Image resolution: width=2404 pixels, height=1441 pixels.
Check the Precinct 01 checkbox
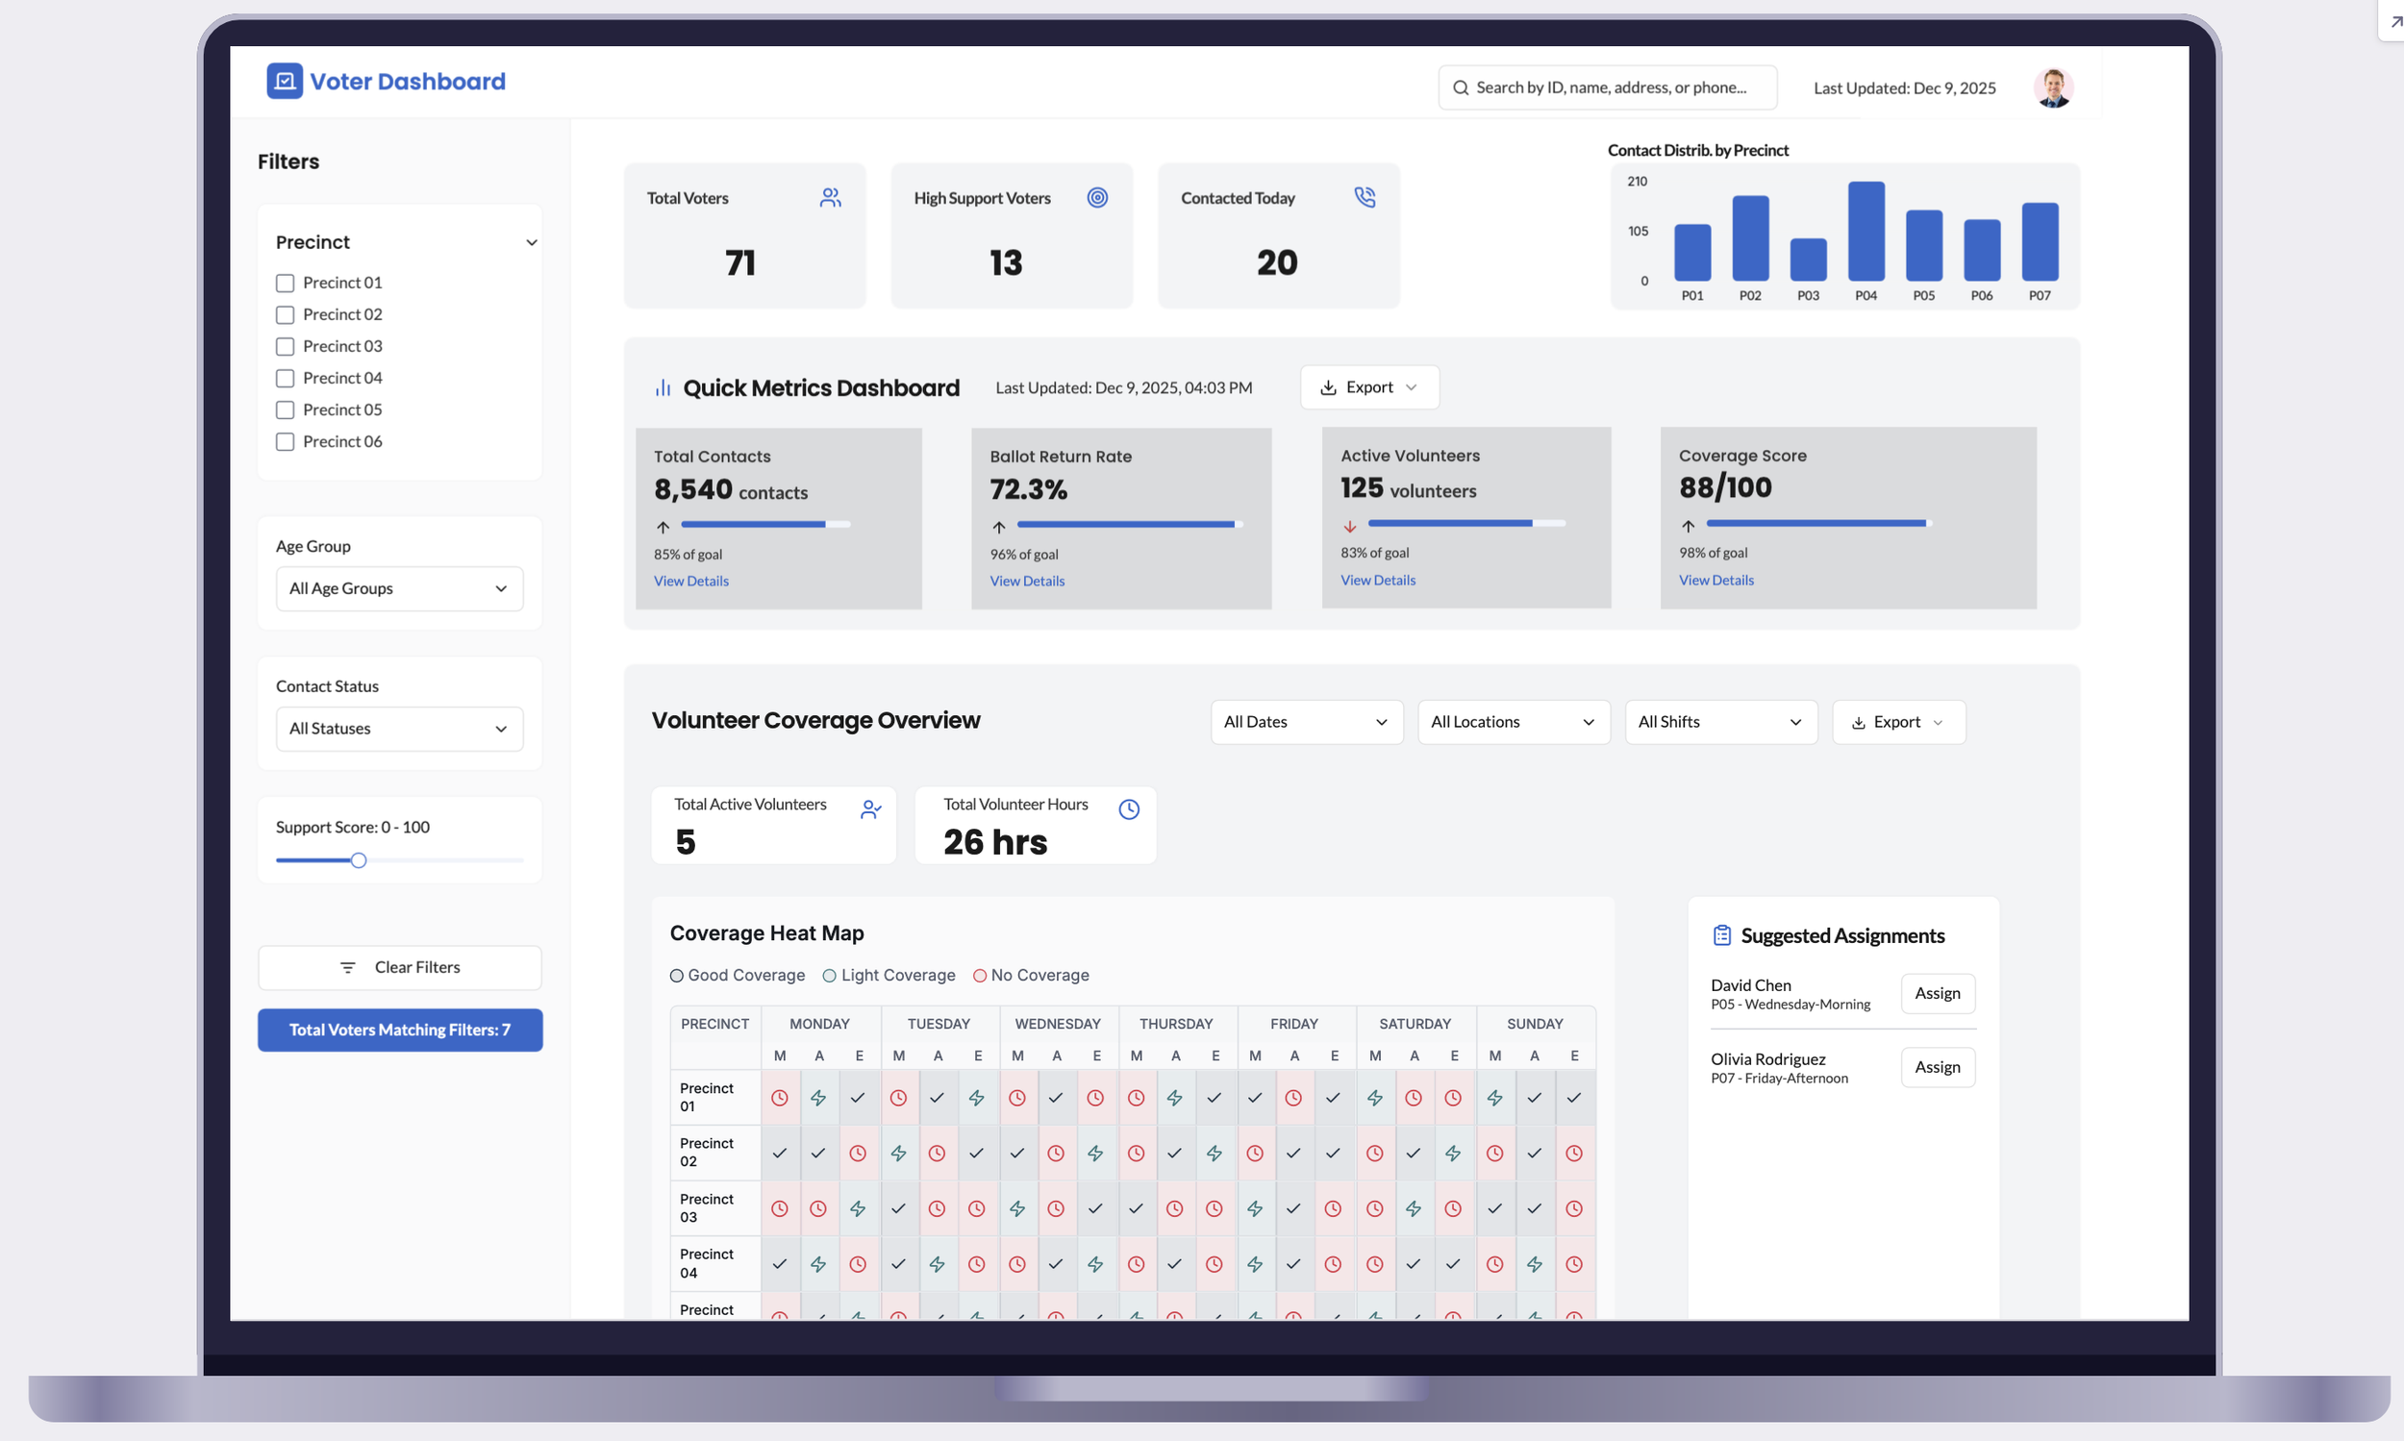pos(285,284)
